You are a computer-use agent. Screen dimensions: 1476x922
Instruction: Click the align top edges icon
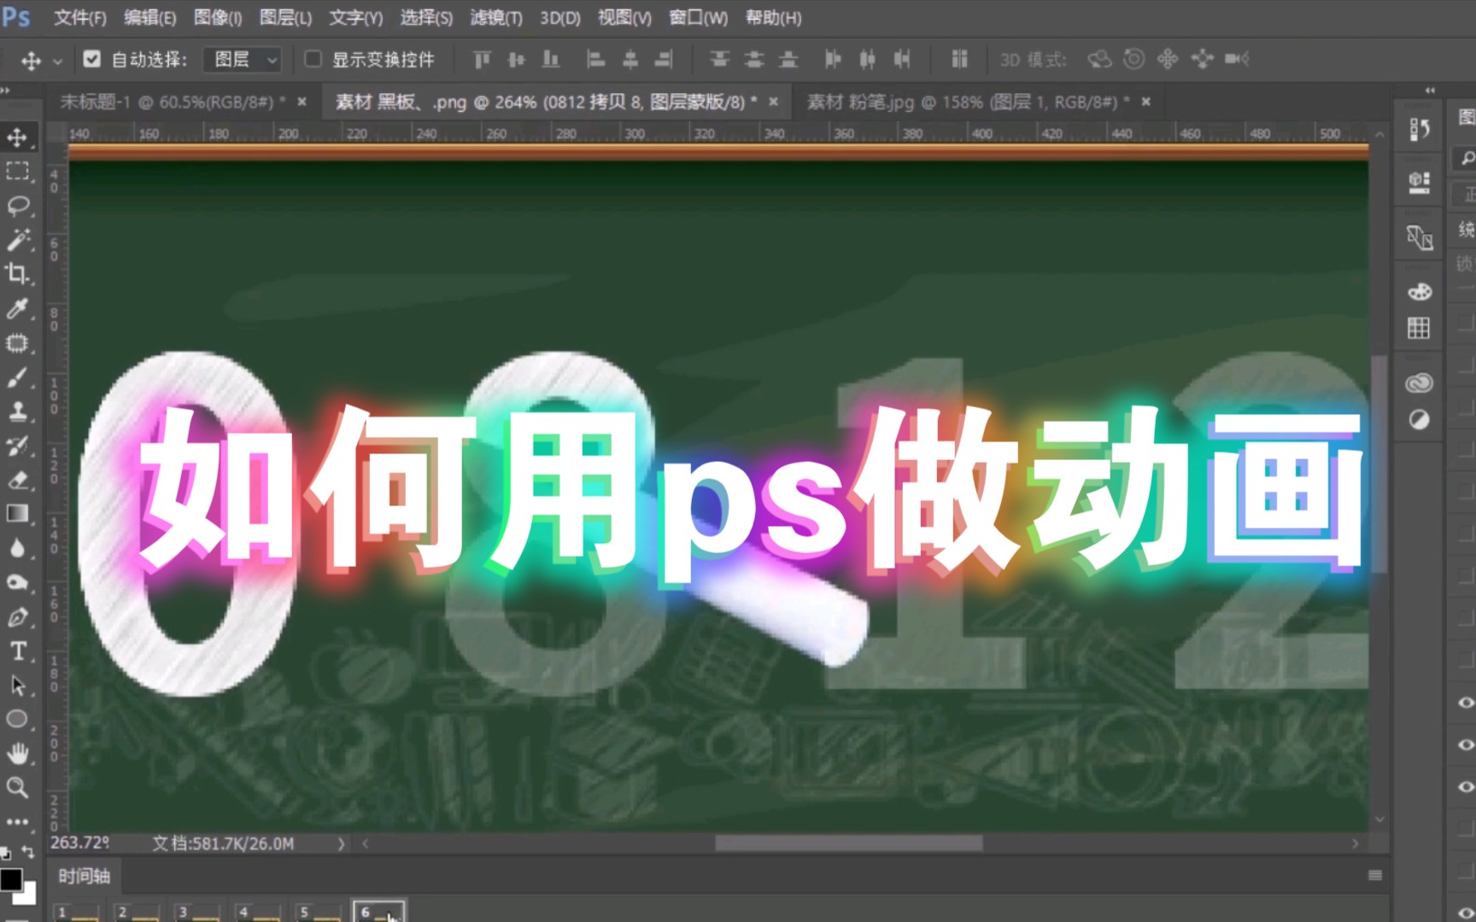click(x=483, y=59)
